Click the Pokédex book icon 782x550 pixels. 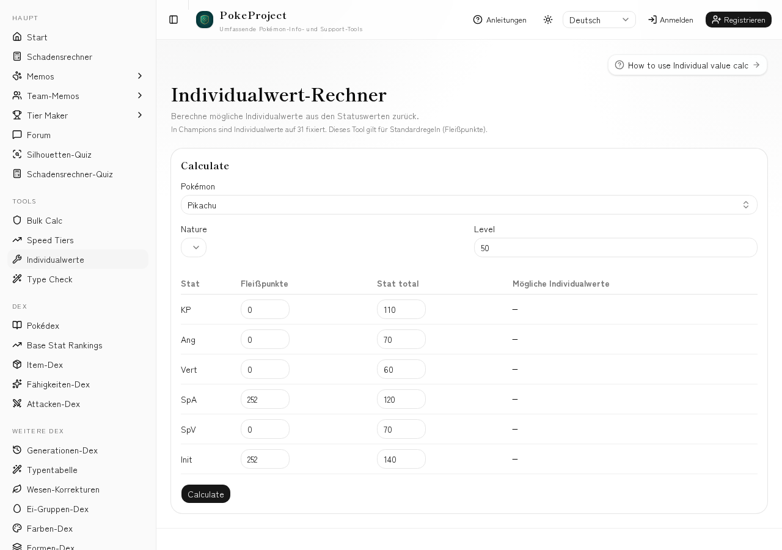17,326
